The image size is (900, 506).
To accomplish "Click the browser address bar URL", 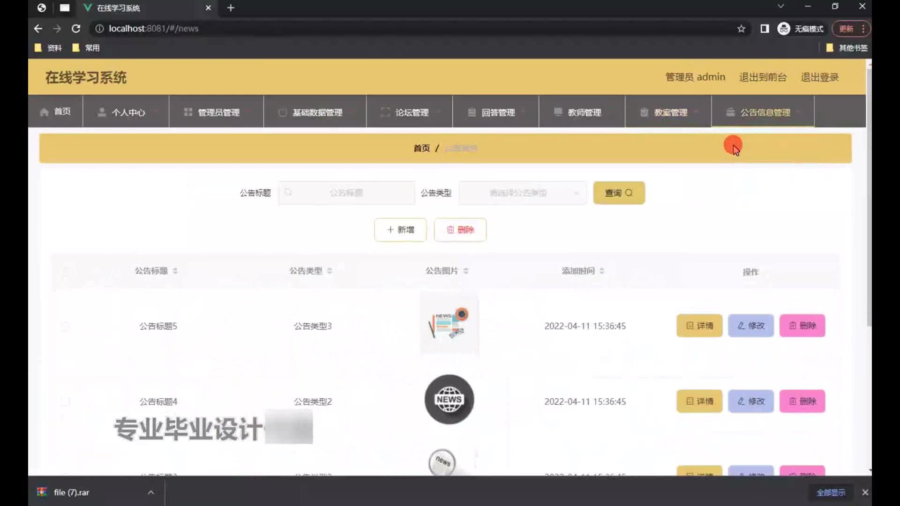I will [153, 29].
